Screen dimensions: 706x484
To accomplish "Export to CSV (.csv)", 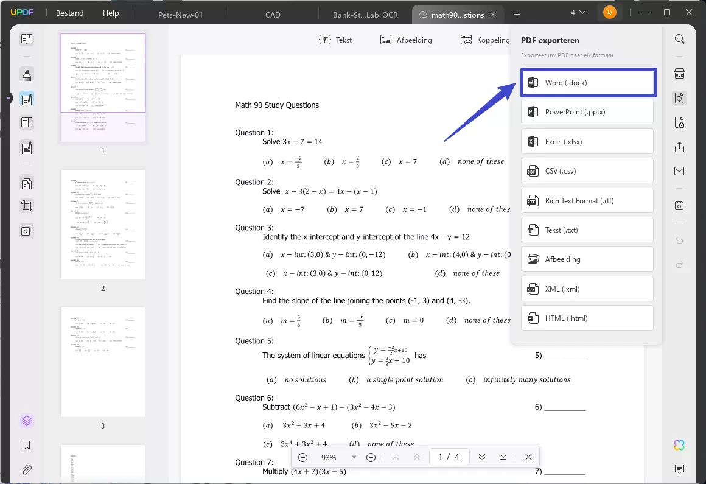I will click(x=587, y=171).
